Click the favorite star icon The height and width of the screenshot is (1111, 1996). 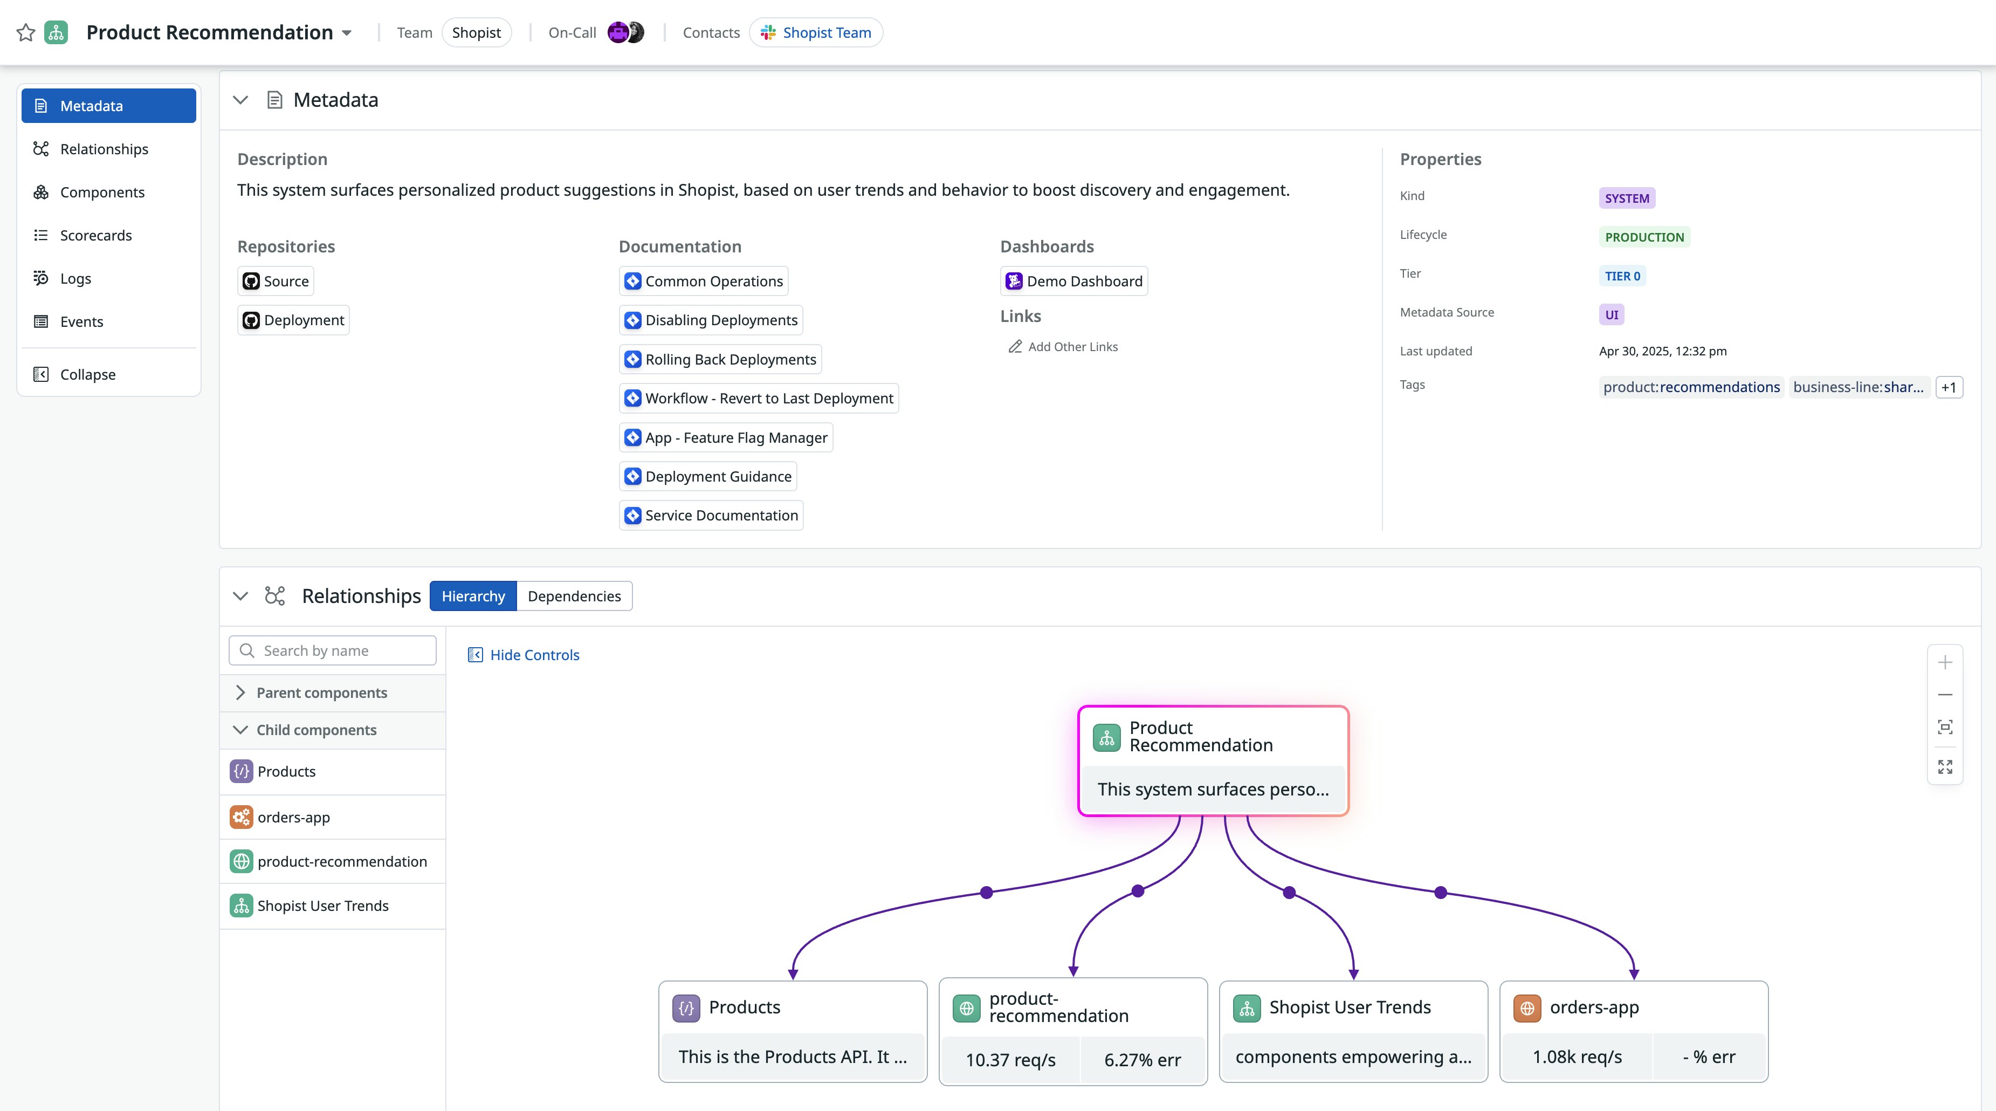(x=25, y=32)
